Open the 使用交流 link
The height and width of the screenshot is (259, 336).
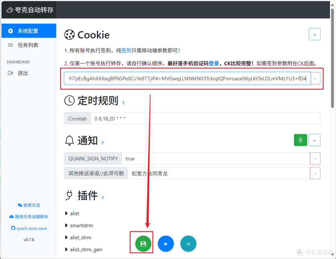pyautogui.click(x=29, y=205)
